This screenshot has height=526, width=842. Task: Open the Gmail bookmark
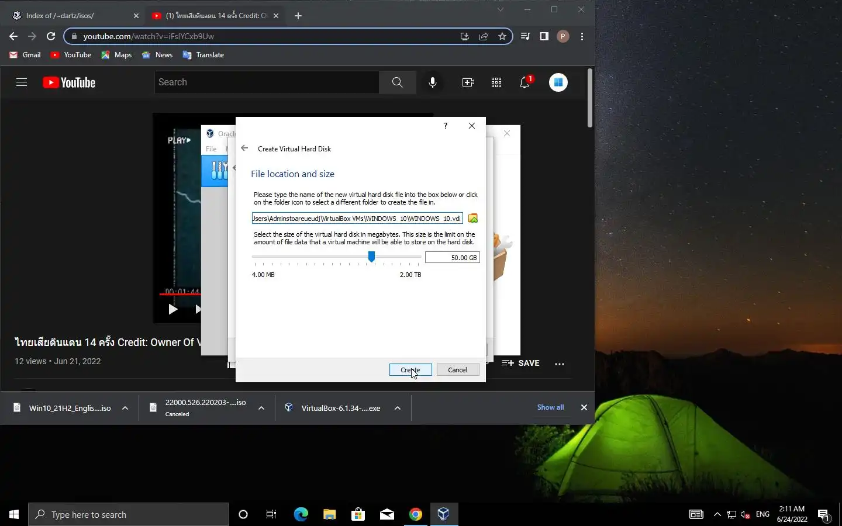25,55
